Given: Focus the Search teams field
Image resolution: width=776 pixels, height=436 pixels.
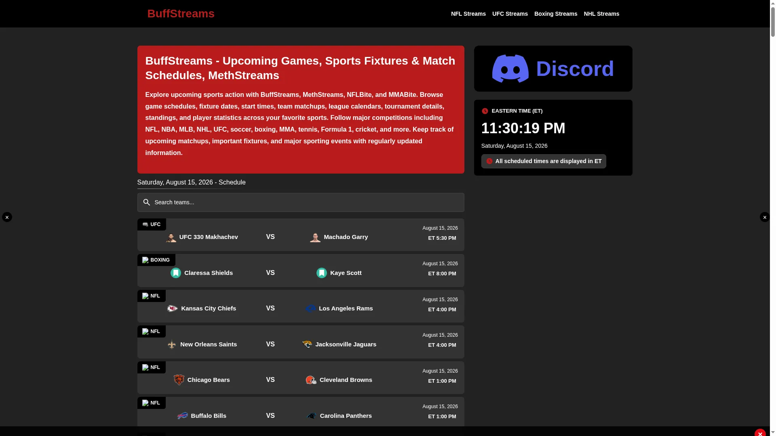Looking at the screenshot, I should tap(301, 202).
